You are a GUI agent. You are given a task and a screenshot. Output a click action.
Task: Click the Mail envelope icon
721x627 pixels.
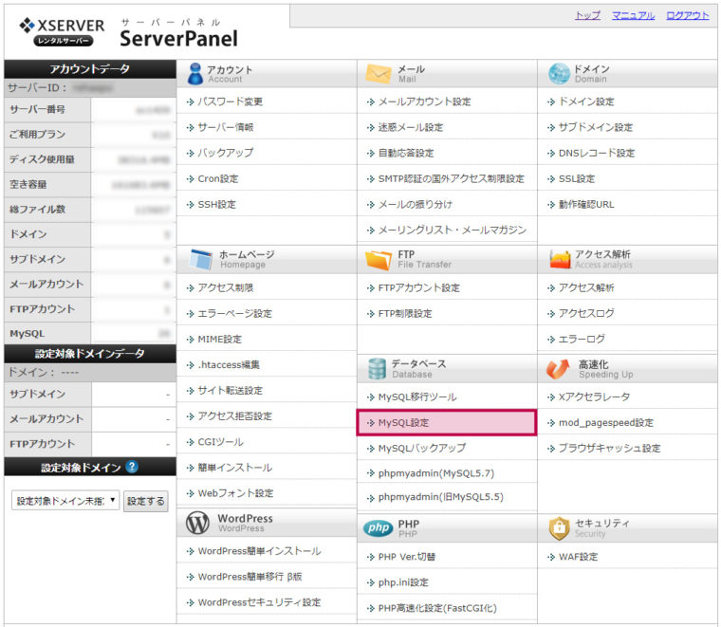378,74
